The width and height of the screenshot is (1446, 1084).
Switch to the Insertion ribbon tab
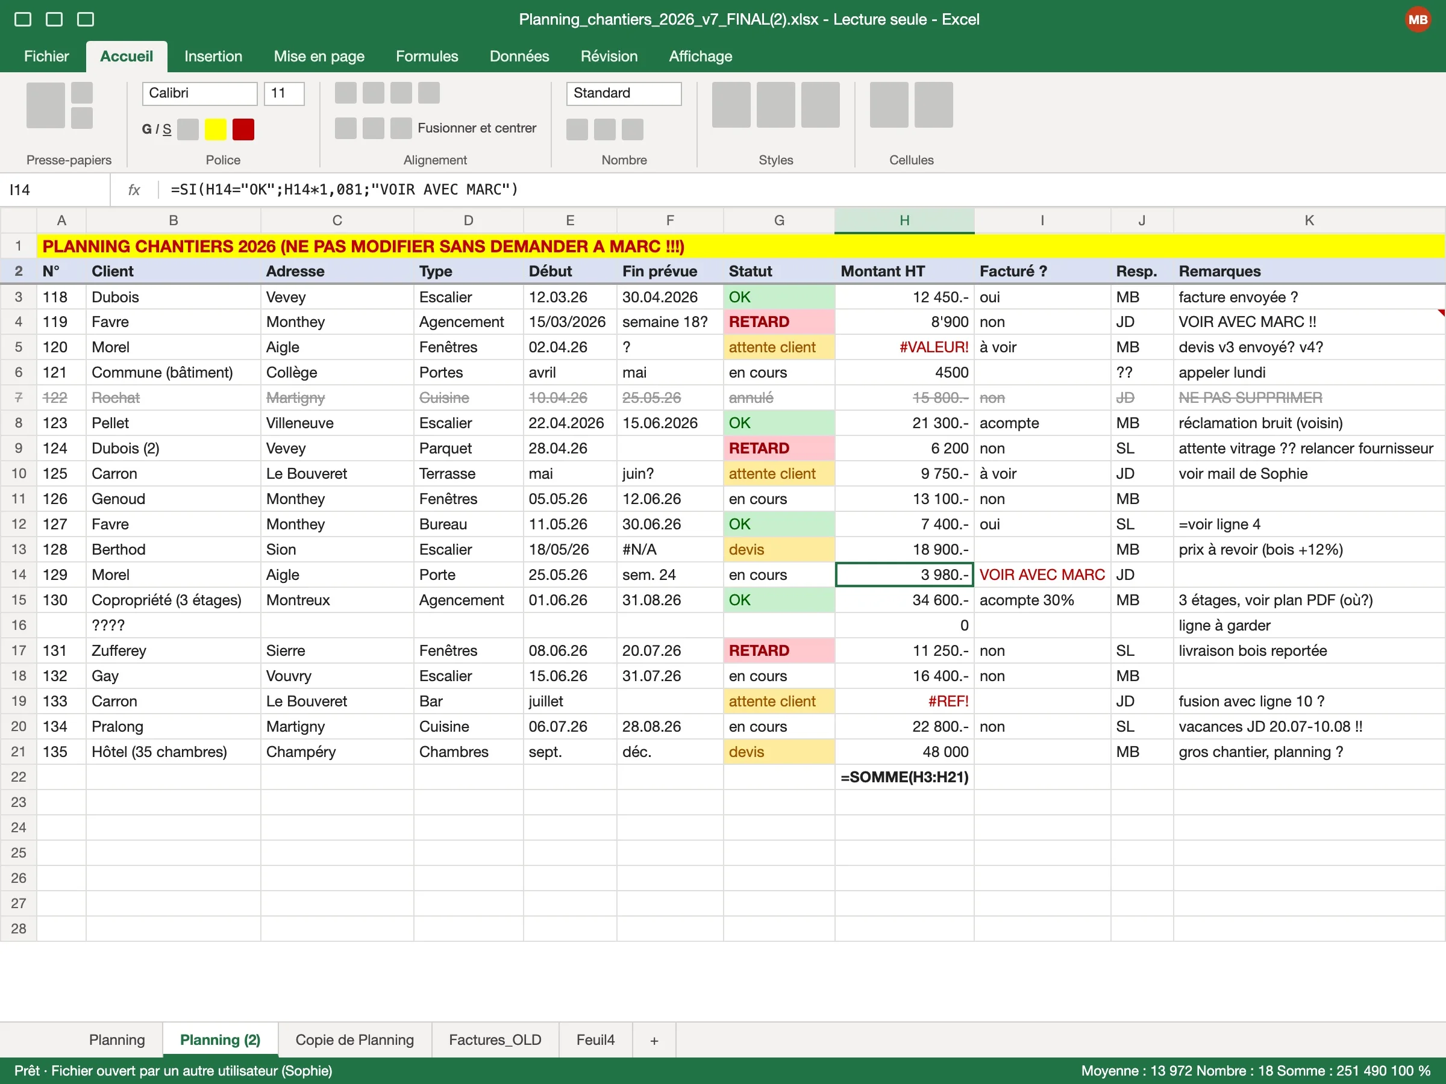(x=213, y=56)
